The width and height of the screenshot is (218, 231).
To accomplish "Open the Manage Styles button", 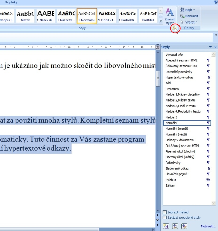I will pyautogui.click(x=184, y=226).
